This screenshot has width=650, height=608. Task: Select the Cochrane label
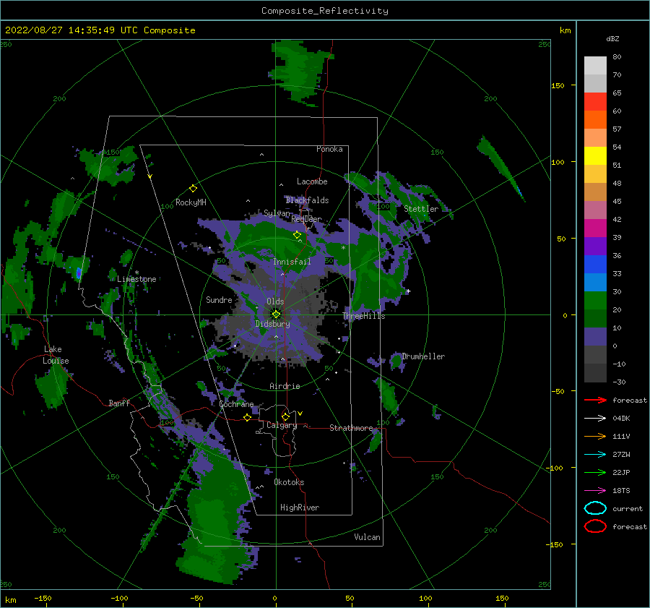click(x=236, y=404)
